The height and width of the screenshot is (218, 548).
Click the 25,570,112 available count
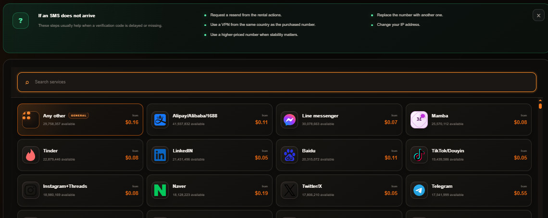pos(448,124)
